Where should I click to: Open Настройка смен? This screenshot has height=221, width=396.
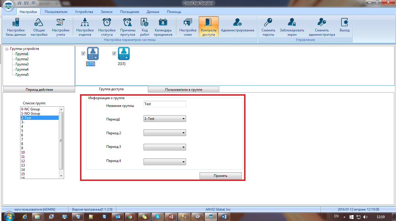[x=188, y=27]
